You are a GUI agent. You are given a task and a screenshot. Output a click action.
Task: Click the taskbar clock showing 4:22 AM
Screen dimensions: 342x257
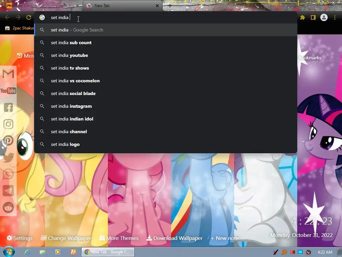325,252
